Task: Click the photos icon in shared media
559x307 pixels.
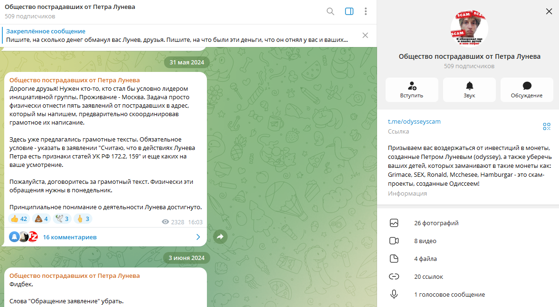Action: point(394,223)
